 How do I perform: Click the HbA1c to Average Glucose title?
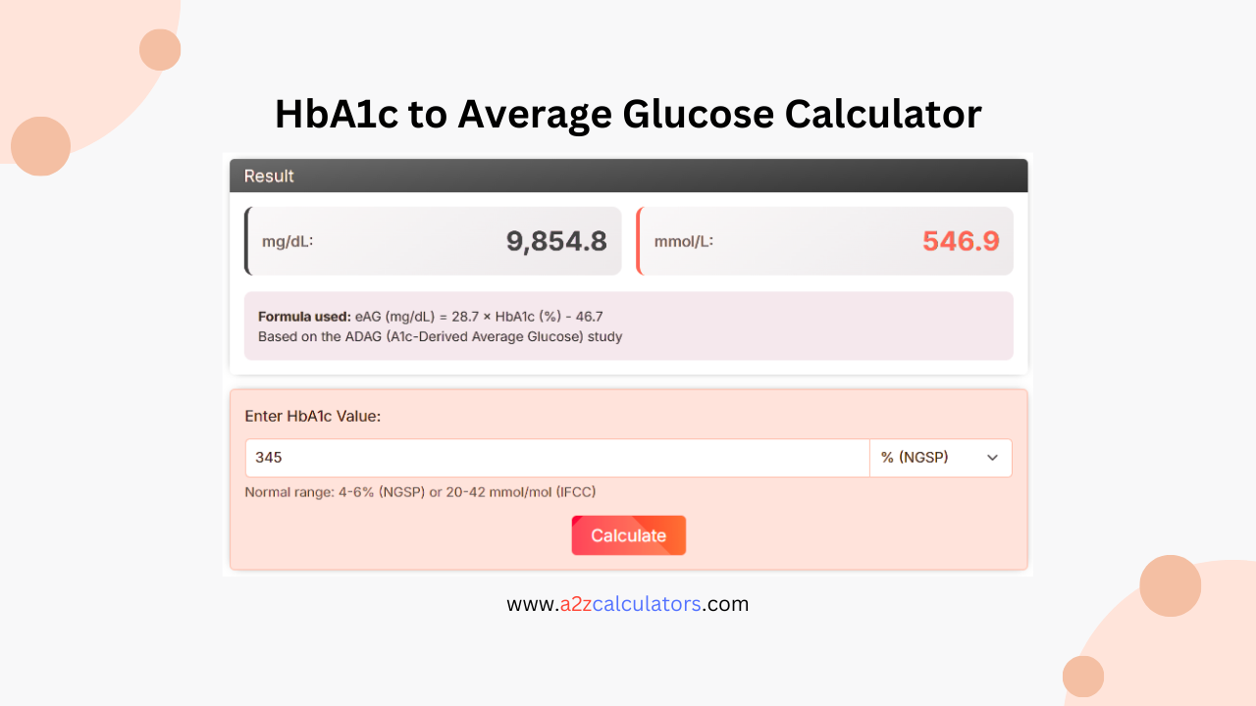[x=628, y=114]
